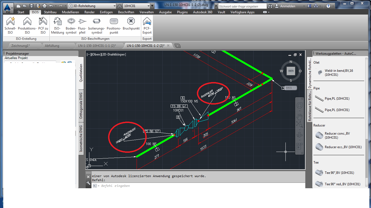Click the Flusspfeil tool
The width and height of the screenshot is (371, 208).
point(82,25)
